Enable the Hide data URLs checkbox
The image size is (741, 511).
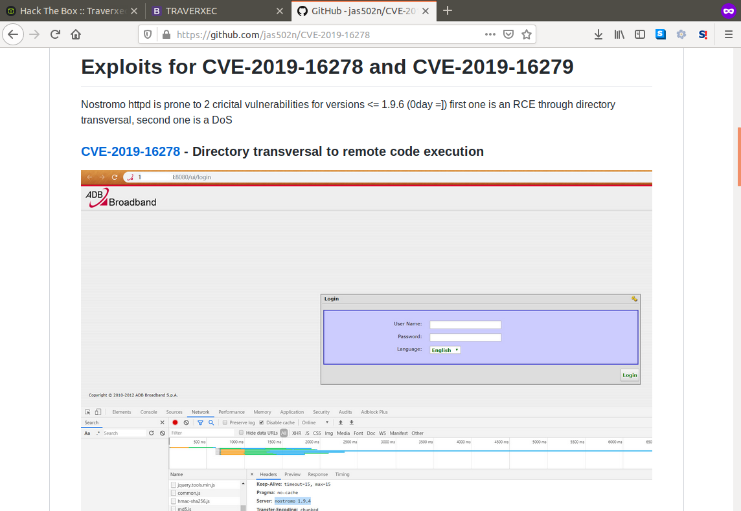[x=241, y=433]
